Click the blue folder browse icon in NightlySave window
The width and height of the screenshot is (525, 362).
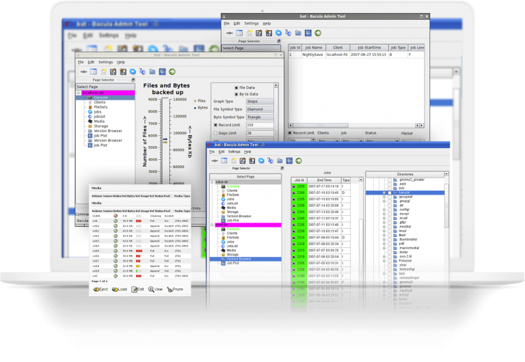(298, 33)
